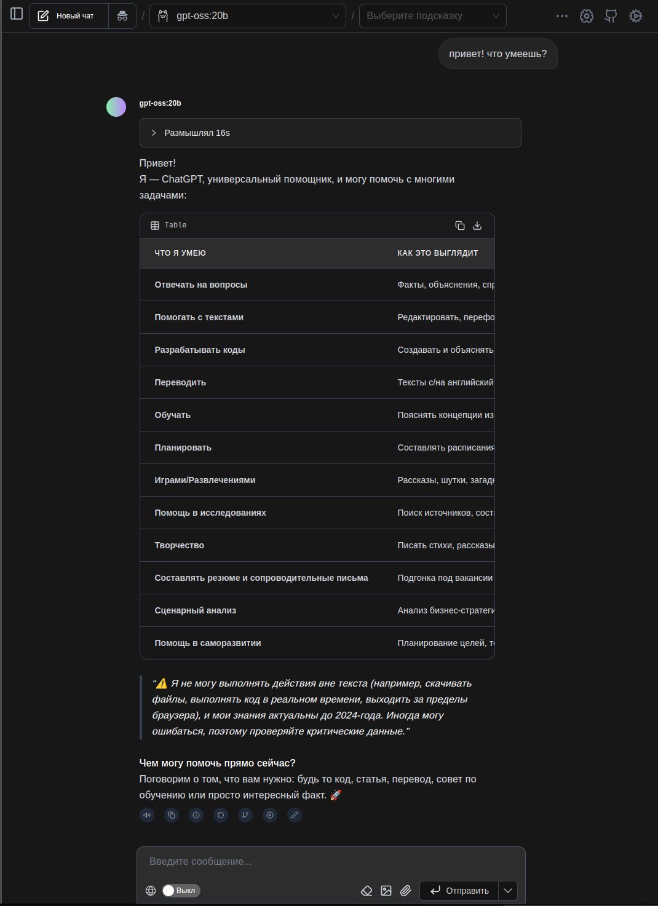Edit the assistant message with pencil icon
Screen dimensions: 658x906
pos(295,815)
